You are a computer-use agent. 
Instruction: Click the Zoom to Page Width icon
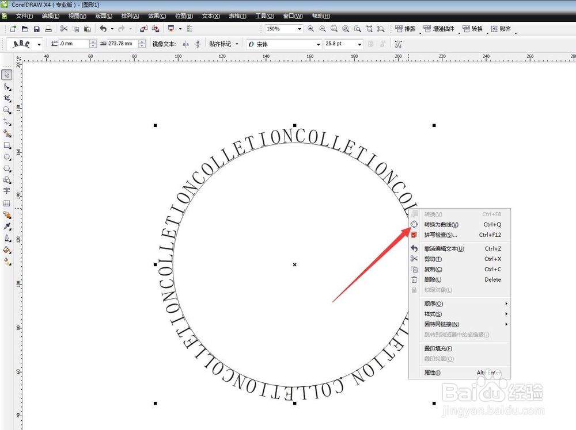point(369,29)
